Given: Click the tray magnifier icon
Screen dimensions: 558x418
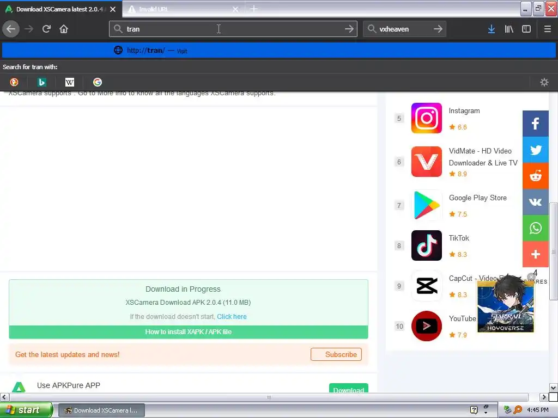Looking at the screenshot, I should 518,410.
